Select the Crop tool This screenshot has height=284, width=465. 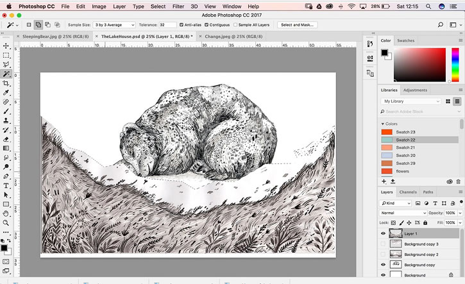click(x=6, y=83)
